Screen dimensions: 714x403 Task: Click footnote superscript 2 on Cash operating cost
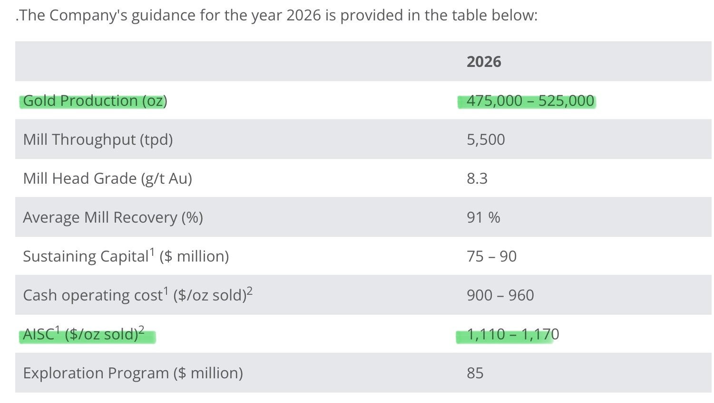click(250, 290)
